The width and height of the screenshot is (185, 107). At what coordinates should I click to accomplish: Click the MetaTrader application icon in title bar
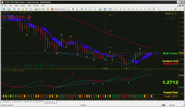click(2, 2)
